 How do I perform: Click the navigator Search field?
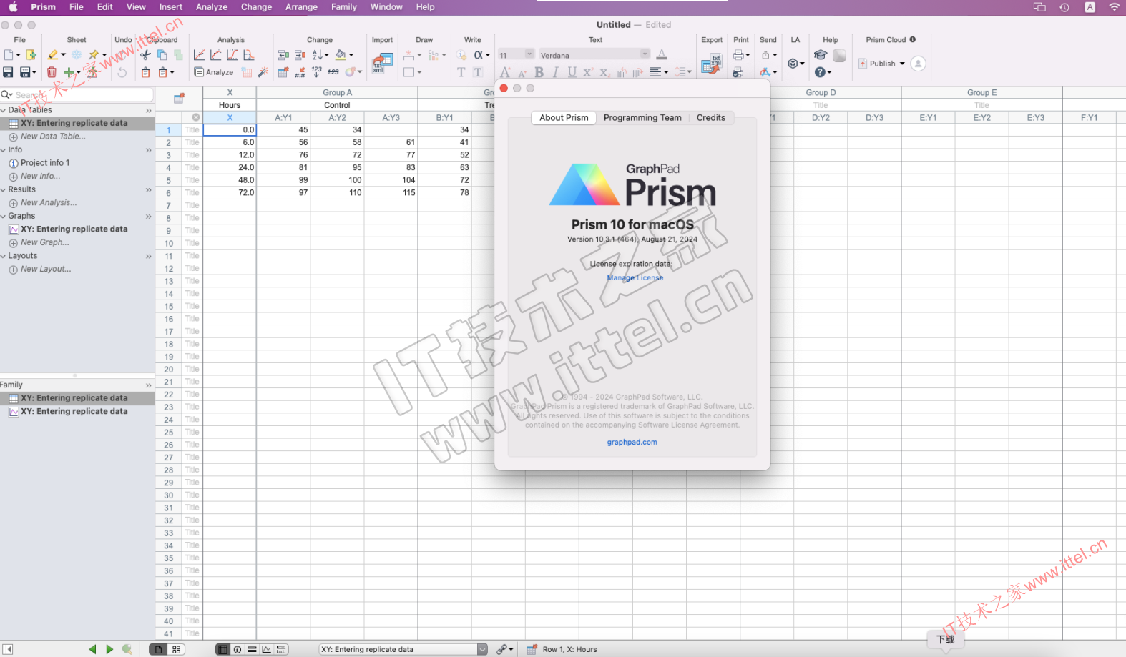(77, 94)
